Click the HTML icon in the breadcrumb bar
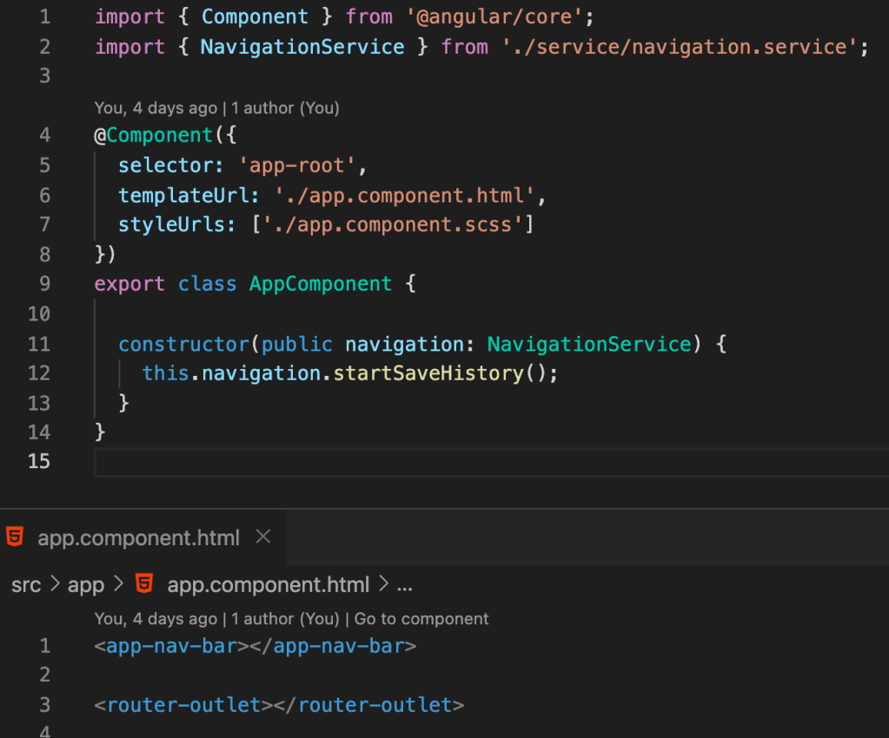Screen dimensions: 889x738 [x=144, y=584]
